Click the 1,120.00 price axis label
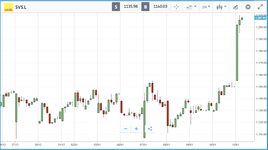The width and height of the screenshot is (268, 150). 261,122
